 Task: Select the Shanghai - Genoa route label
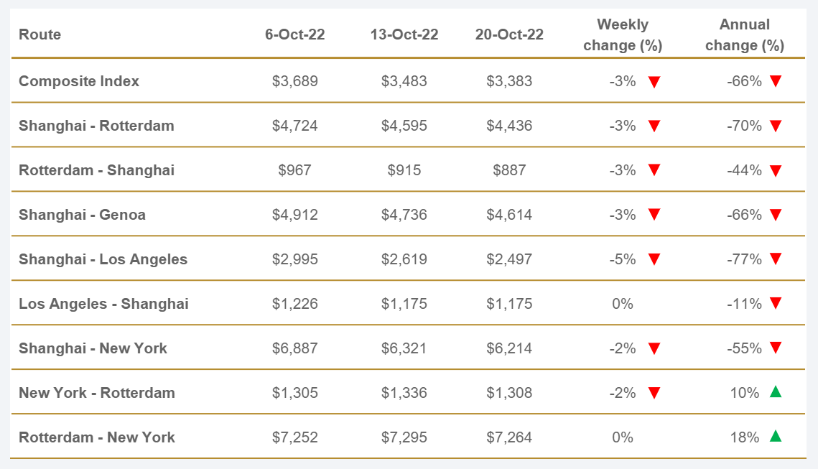click(x=82, y=215)
